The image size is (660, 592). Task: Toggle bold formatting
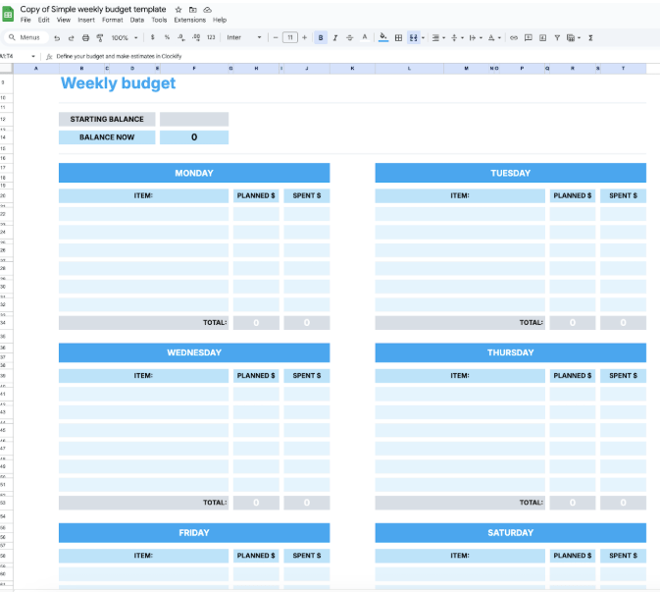coord(321,38)
